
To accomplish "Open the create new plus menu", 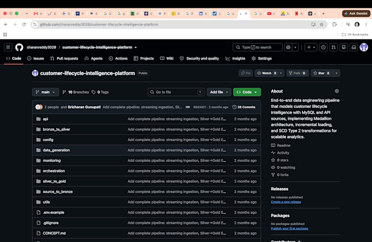I will (311, 47).
